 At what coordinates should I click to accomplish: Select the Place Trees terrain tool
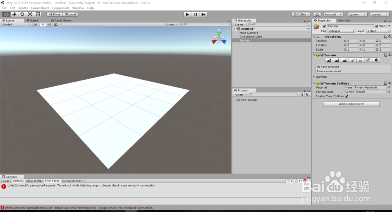[x=361, y=60]
